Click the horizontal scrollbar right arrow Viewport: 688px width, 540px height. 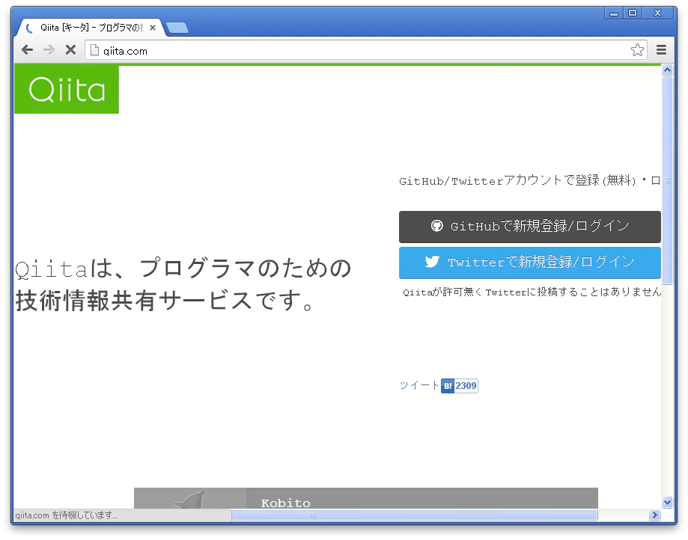pos(654,515)
